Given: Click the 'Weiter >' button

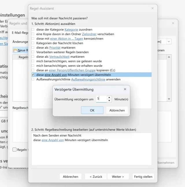Looking at the screenshot, I should 118,177.
